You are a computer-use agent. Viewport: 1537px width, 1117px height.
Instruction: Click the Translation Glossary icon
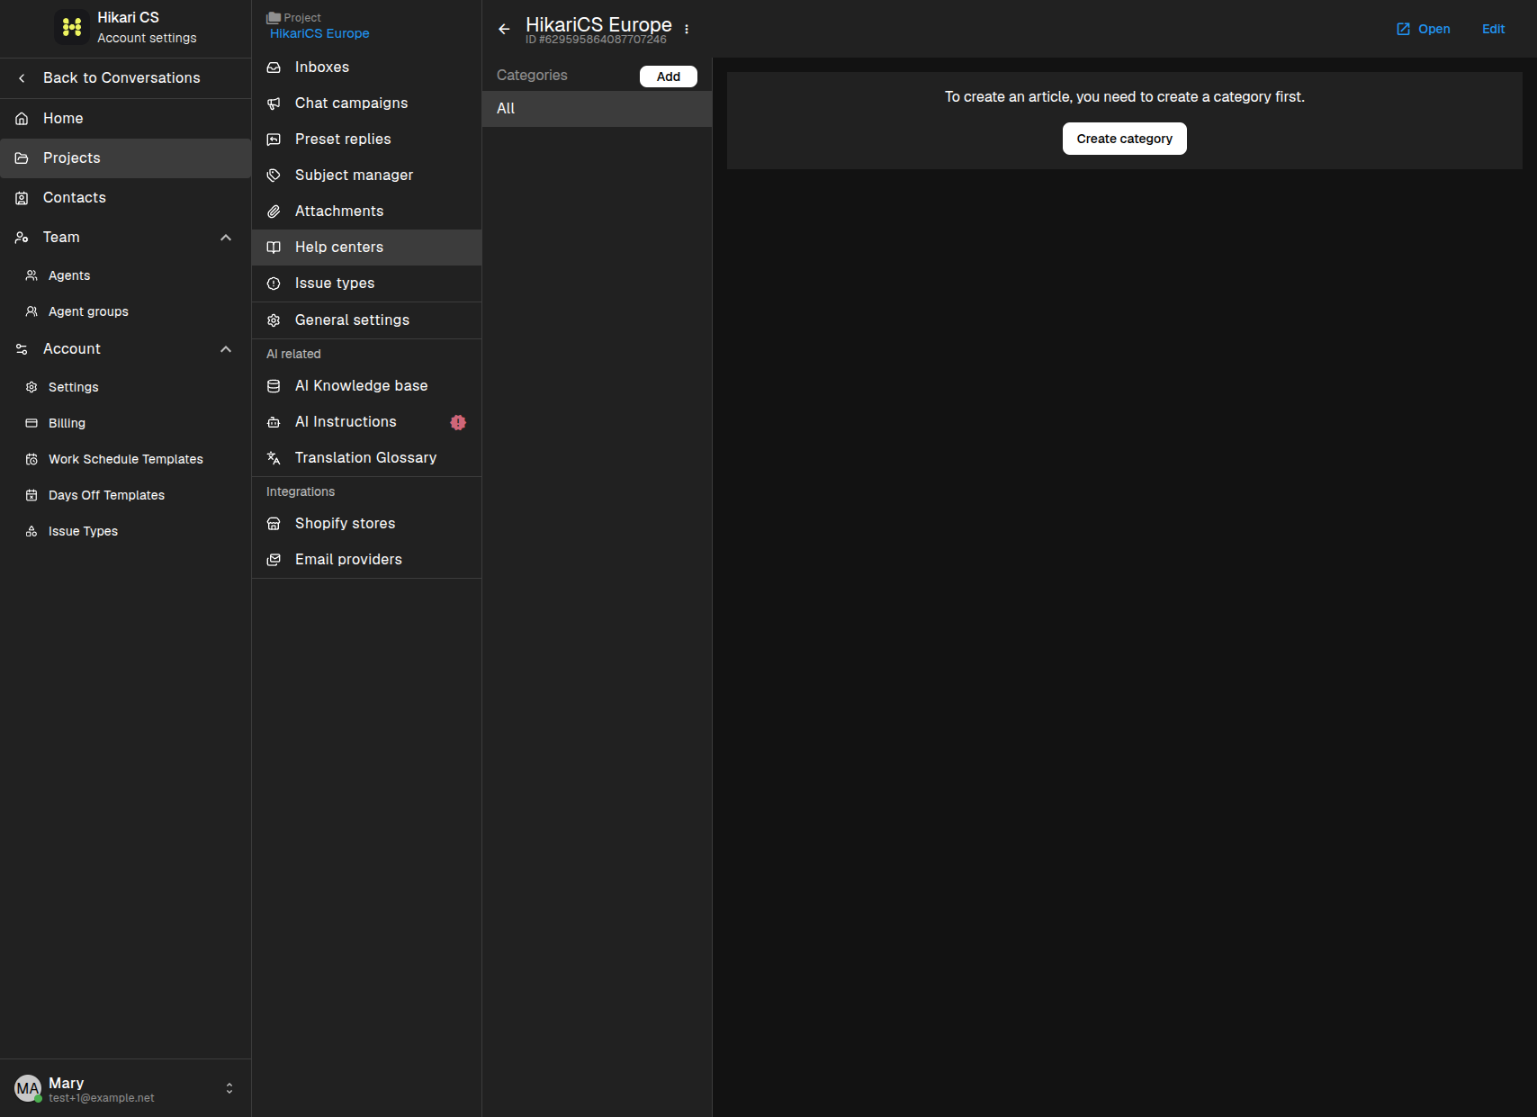(274, 458)
